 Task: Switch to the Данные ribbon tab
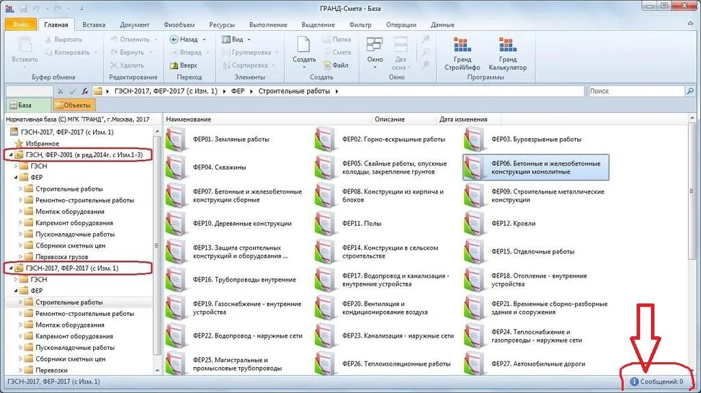point(442,25)
